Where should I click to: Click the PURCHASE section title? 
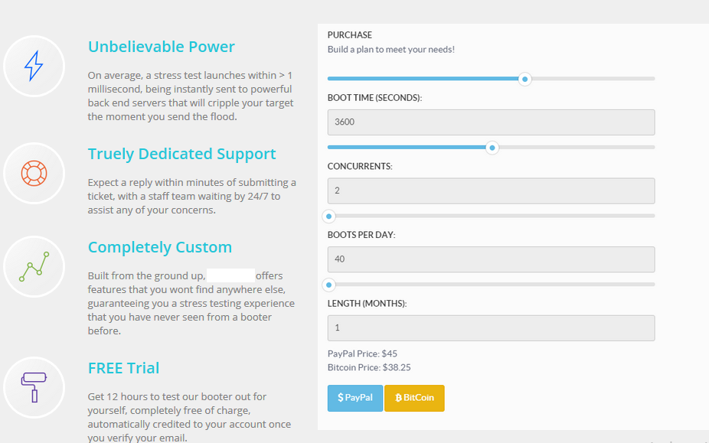[x=350, y=35]
